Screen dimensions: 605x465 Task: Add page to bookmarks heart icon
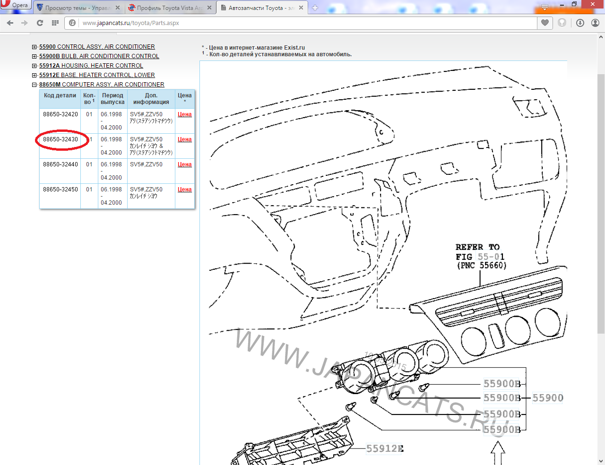pos(545,23)
